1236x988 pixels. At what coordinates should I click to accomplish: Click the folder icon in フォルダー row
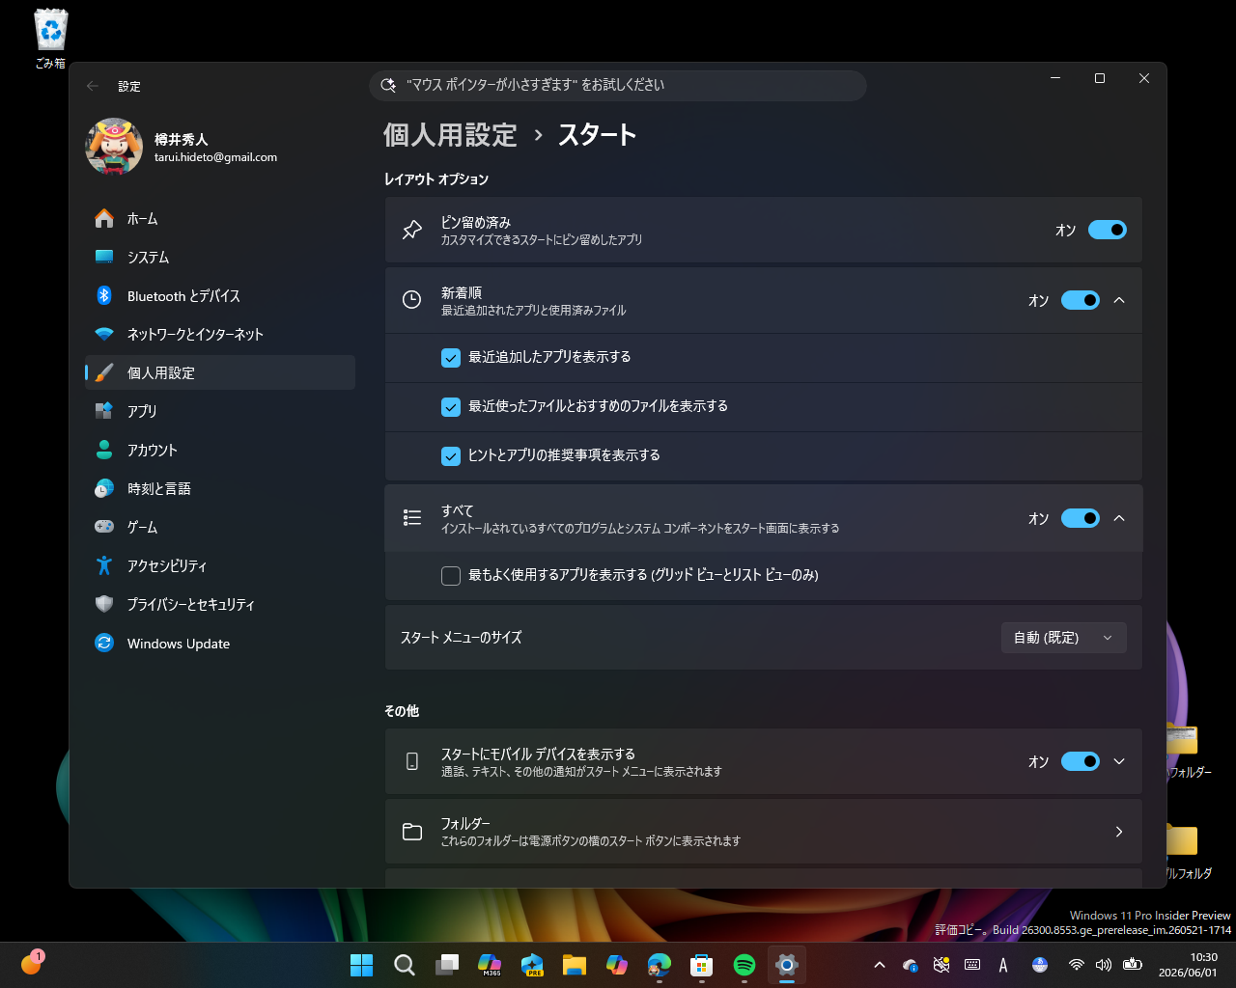point(412,832)
